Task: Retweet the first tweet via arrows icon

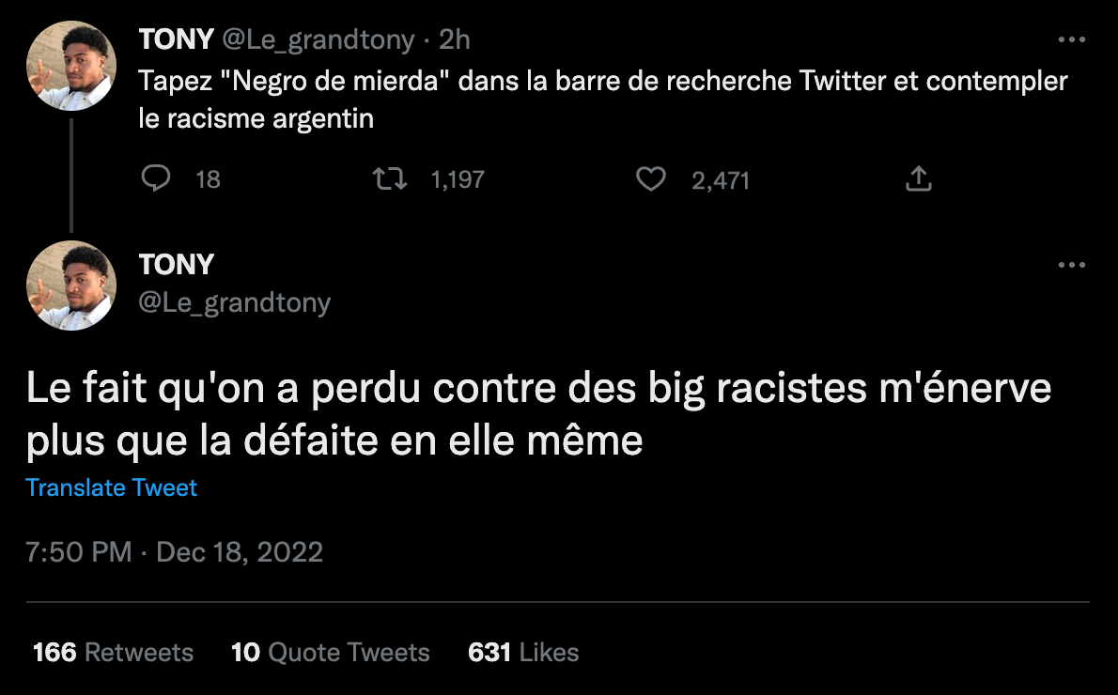Action: tap(390, 178)
